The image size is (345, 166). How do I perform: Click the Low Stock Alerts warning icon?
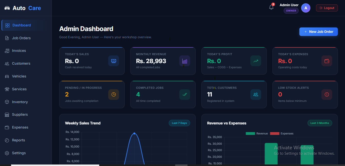pos(327,94)
